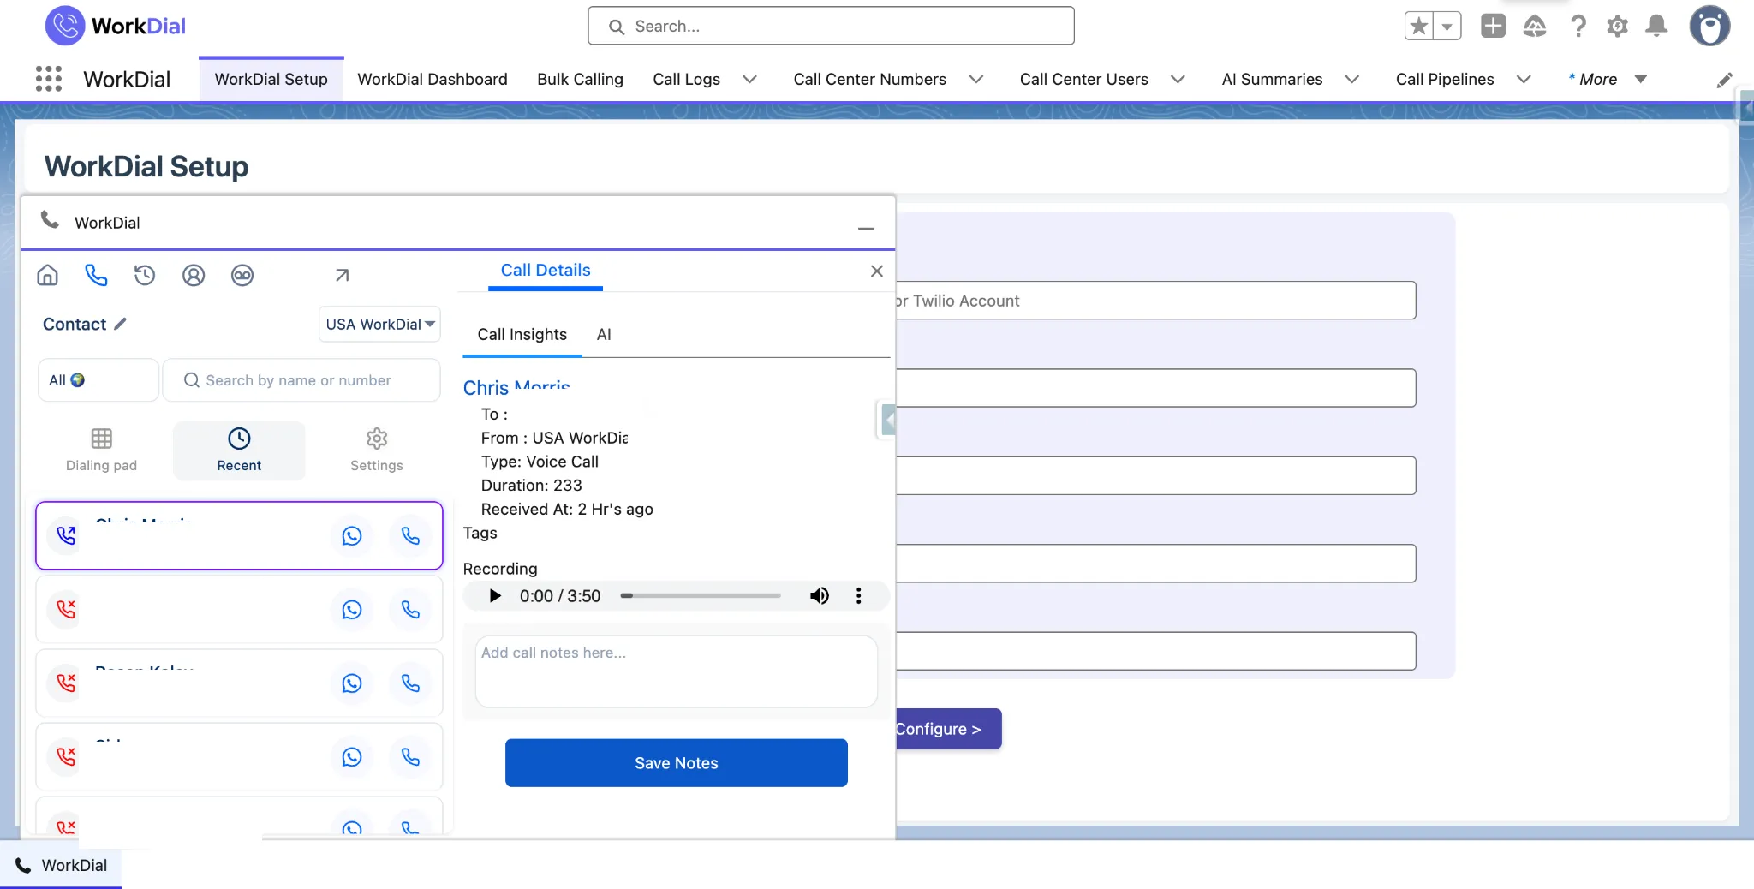Pop out the softphone with arrow icon
The height and width of the screenshot is (889, 1754).
pos(342,275)
